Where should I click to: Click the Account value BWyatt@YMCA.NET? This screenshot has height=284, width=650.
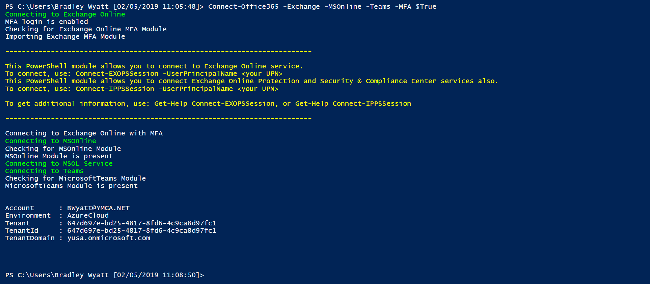(98, 208)
